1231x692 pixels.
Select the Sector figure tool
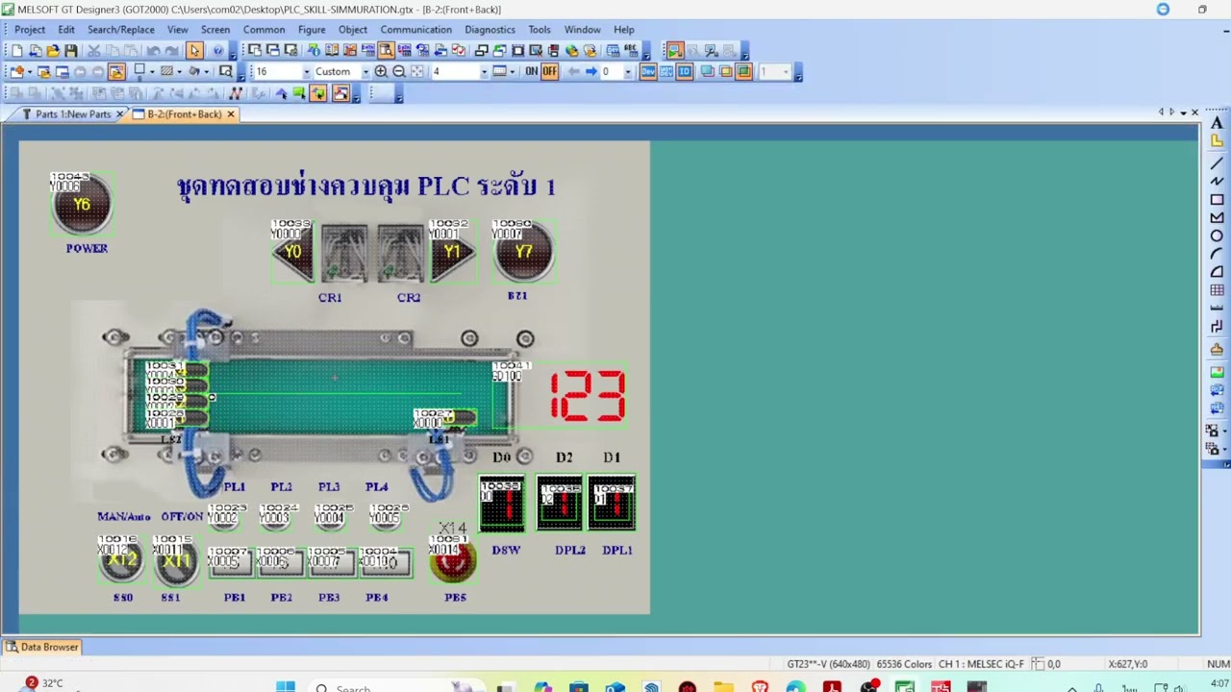[x=1217, y=272]
